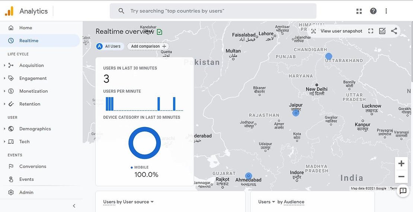Click the blue user dot near Jaipur
This screenshot has height=212, width=413.
[296, 113]
